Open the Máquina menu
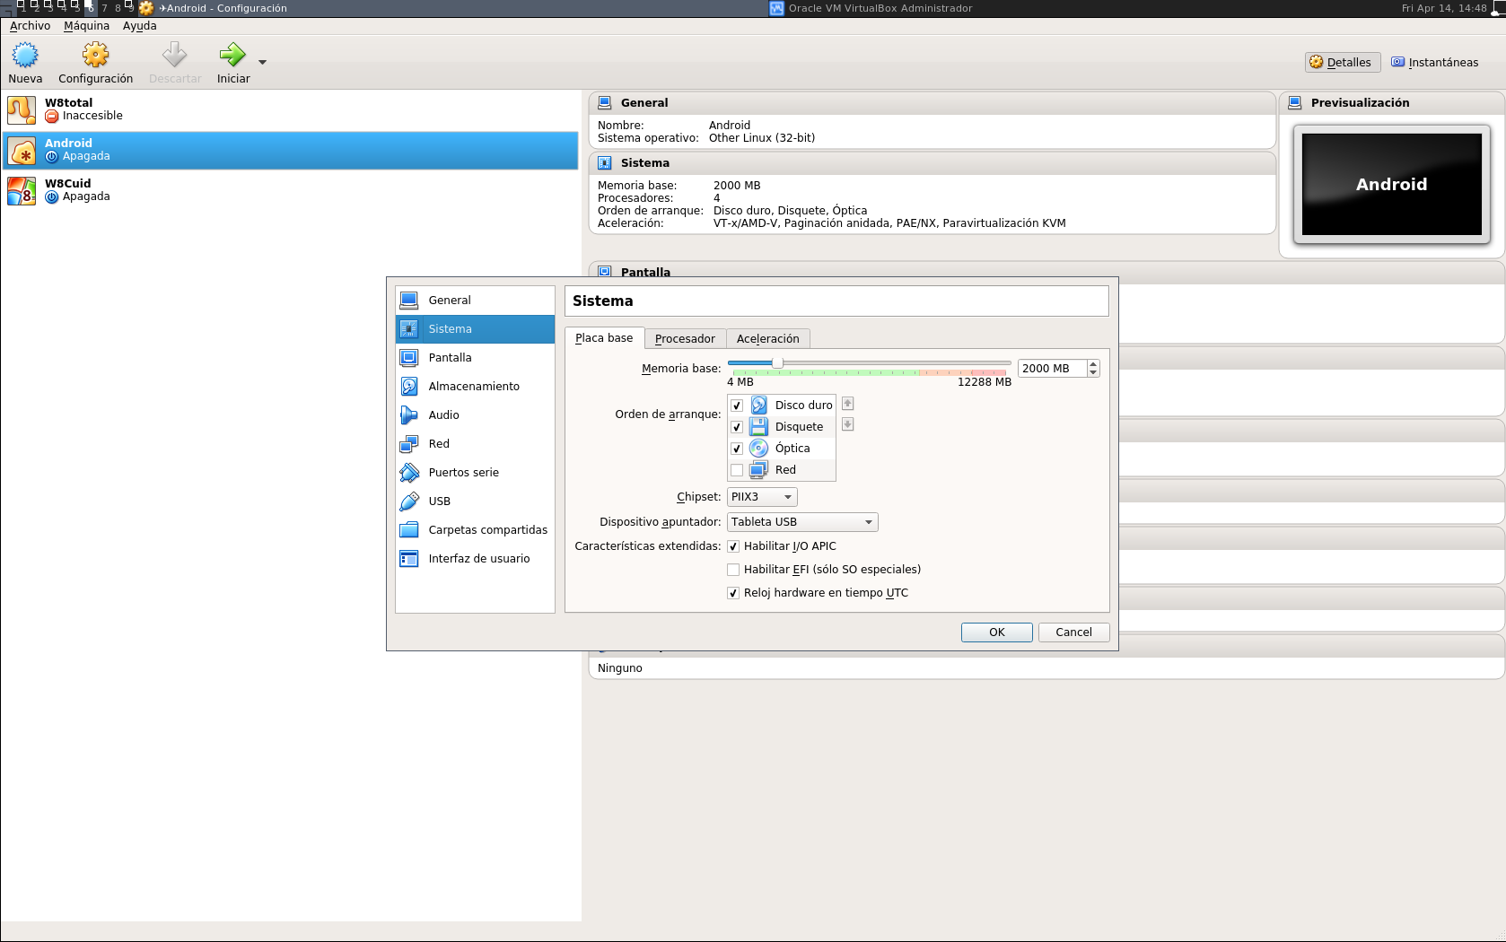This screenshot has width=1506, height=942. (x=86, y=26)
